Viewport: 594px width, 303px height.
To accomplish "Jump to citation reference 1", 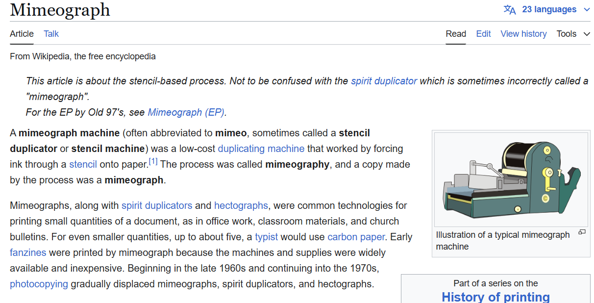I will click(153, 161).
